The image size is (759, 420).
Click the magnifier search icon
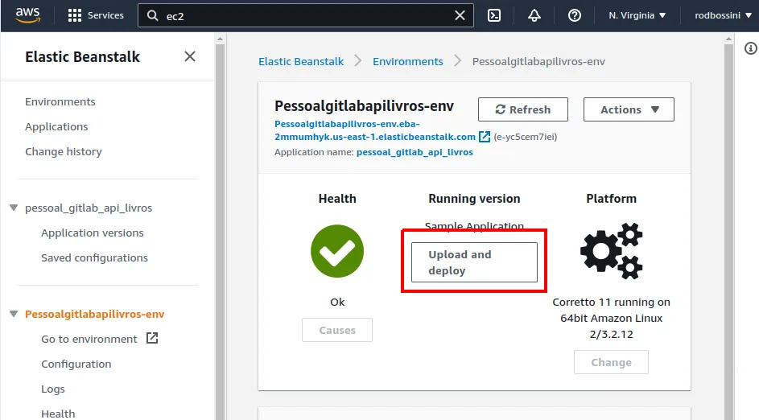152,15
